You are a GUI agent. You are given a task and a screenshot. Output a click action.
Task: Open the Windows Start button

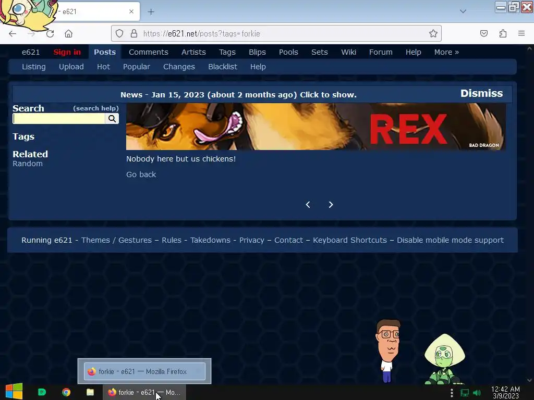[14, 392]
